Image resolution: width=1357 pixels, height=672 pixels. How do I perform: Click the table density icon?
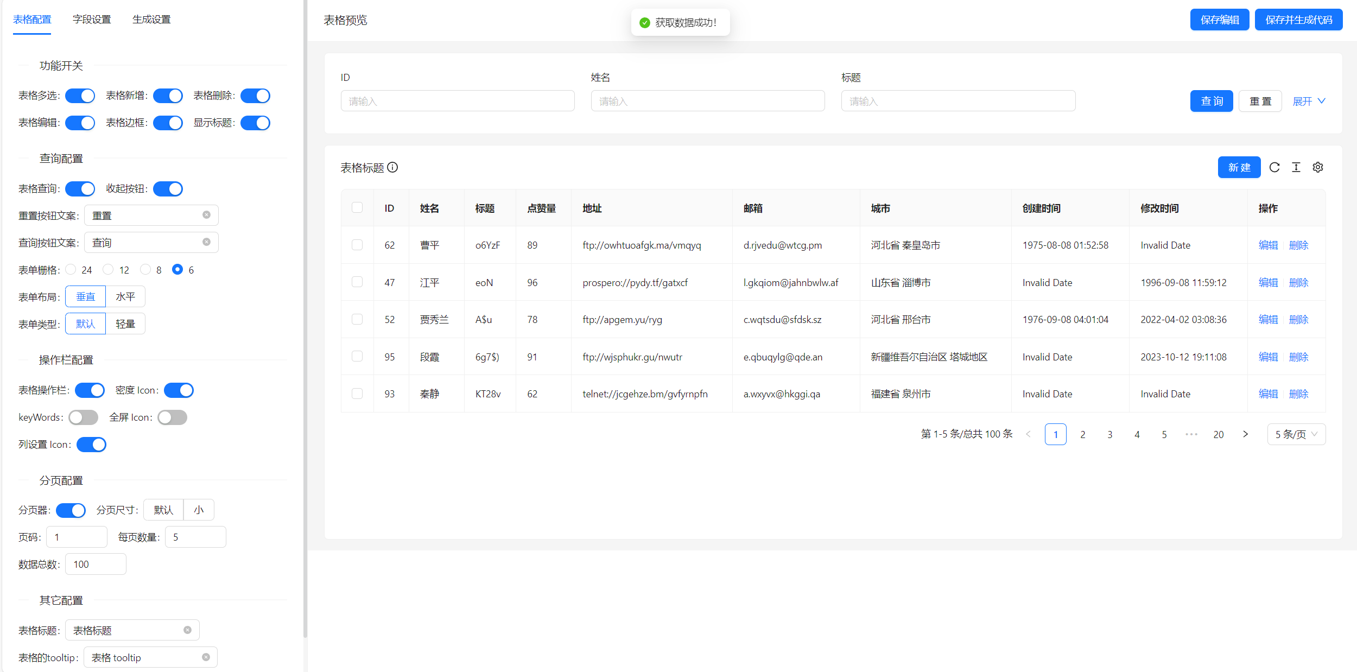tap(1296, 167)
